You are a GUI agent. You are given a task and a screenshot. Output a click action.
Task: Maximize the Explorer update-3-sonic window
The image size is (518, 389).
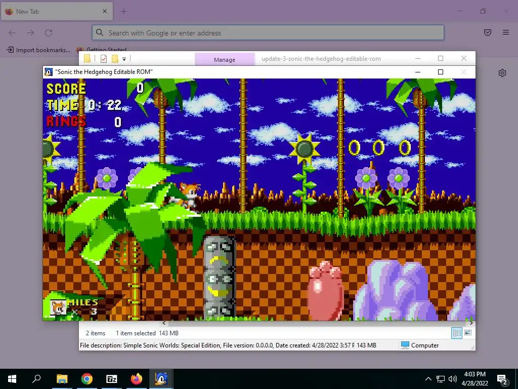point(441,58)
